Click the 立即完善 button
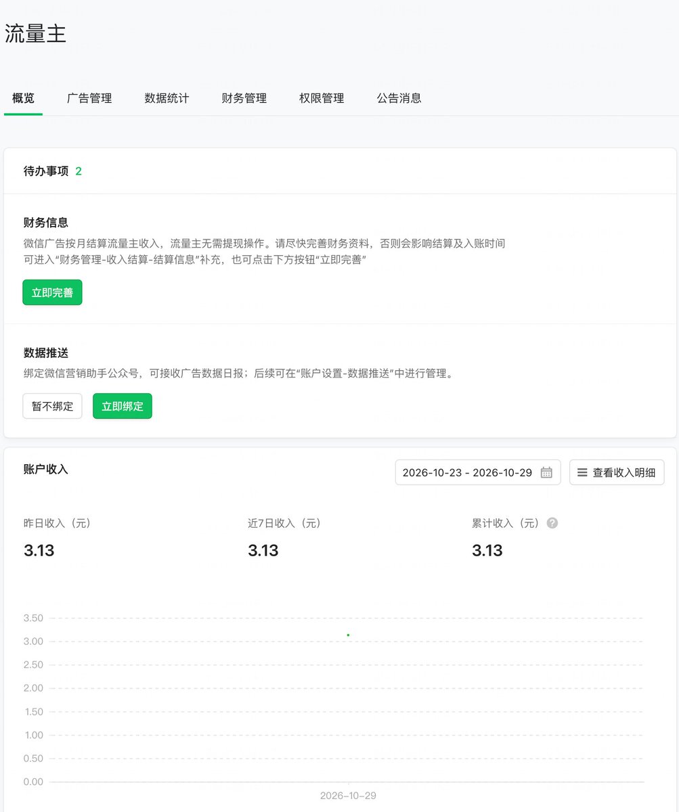 52,292
